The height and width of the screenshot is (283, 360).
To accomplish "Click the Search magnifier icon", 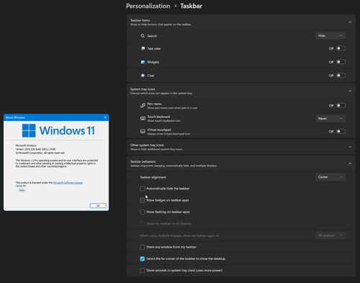I will point(143,36).
